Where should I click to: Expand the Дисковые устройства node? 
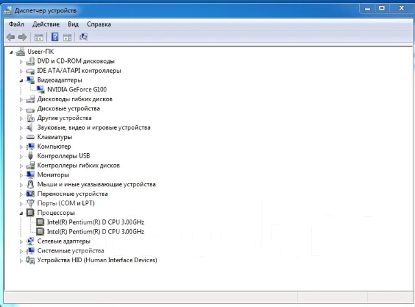[x=21, y=109]
